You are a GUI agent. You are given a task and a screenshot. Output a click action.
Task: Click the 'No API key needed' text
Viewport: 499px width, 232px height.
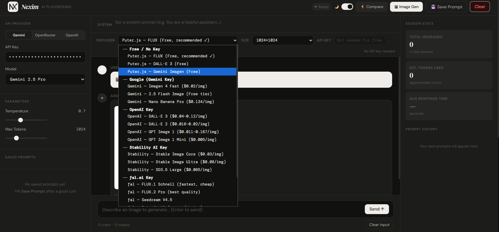point(379,51)
